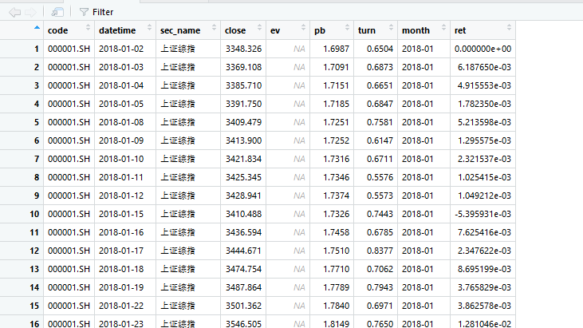Sort by the datetime column arrows
Screen dimensions: 583x328
149,30
